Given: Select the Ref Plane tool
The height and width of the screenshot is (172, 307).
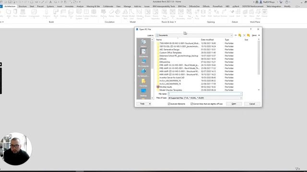Looking at the screenshot, I should tap(258, 14).
